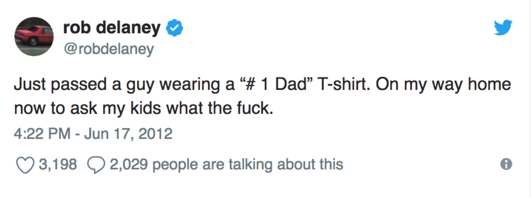
Task: Open rob delaney's profile picture
Action: click(35, 36)
